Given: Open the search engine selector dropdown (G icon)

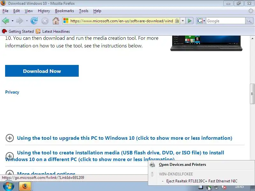Looking at the screenshot, I should 201,21.
